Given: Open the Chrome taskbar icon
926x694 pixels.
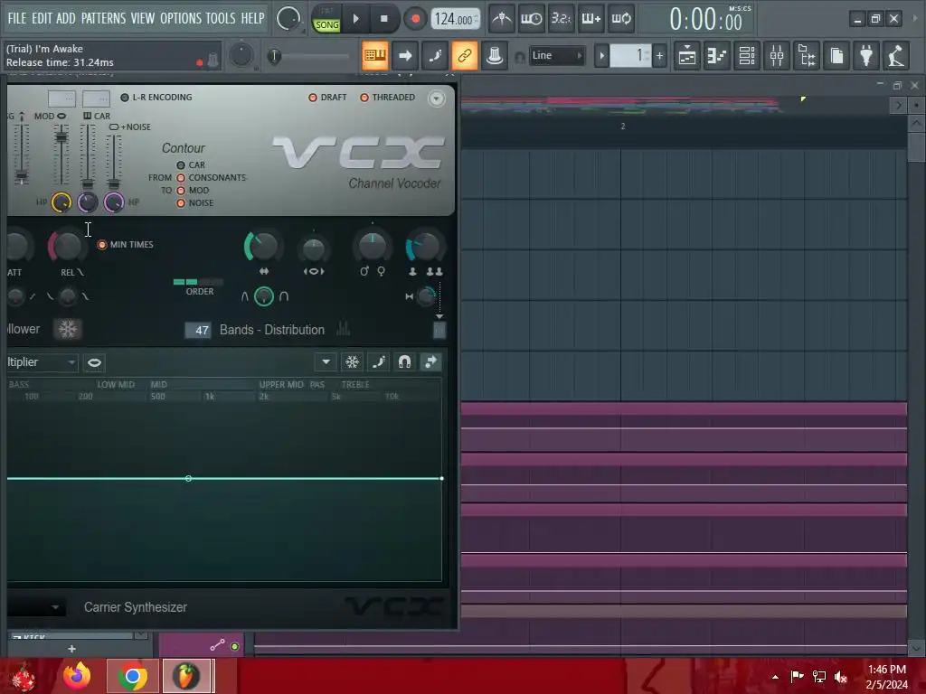Looking at the screenshot, I should (132, 676).
